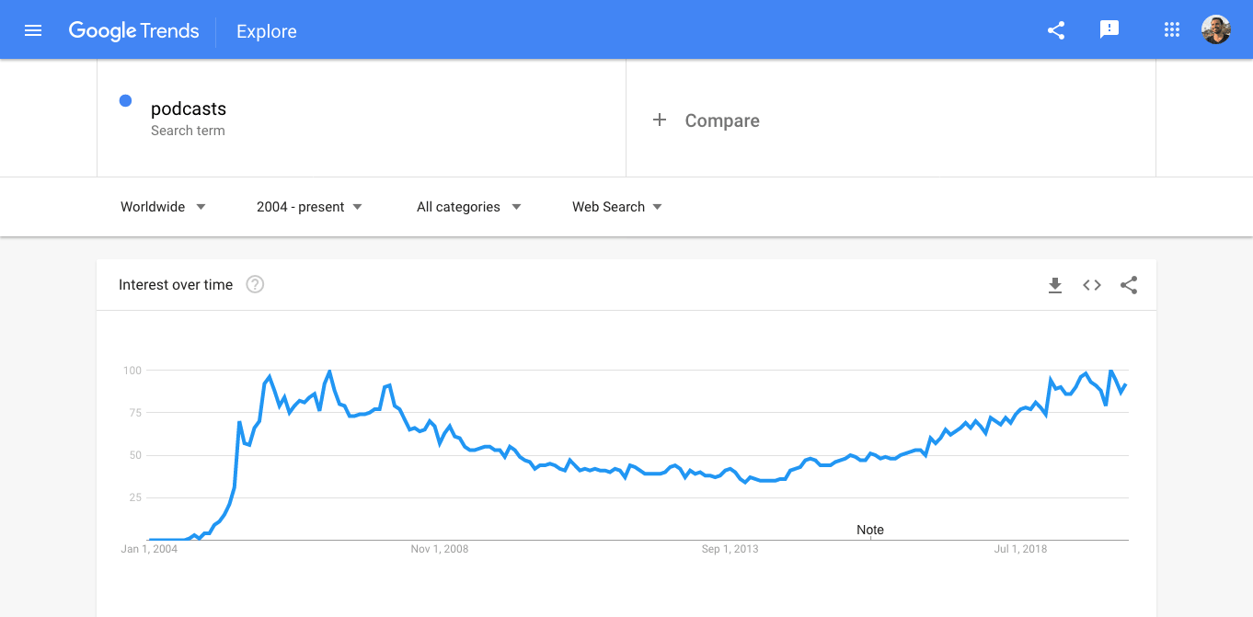Click the embed code icon
This screenshot has width=1253, height=617.
1092,285
